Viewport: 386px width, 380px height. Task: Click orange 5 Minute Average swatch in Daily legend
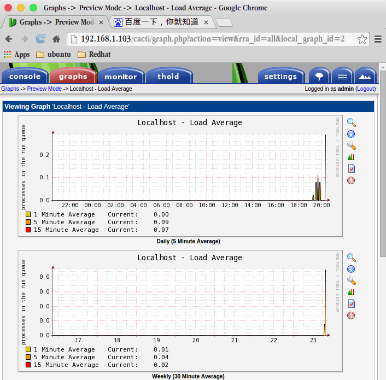pyautogui.click(x=28, y=222)
